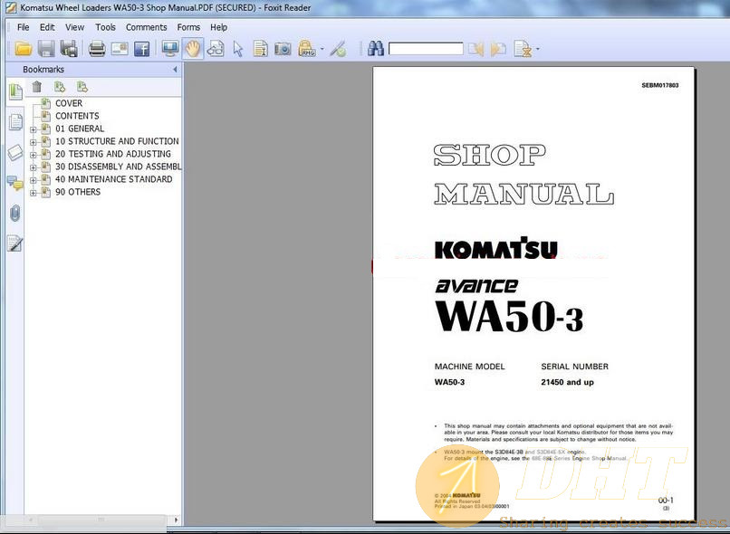Open the Signatures sidebar icon
Screen dimensions: 730x534
click(x=15, y=243)
